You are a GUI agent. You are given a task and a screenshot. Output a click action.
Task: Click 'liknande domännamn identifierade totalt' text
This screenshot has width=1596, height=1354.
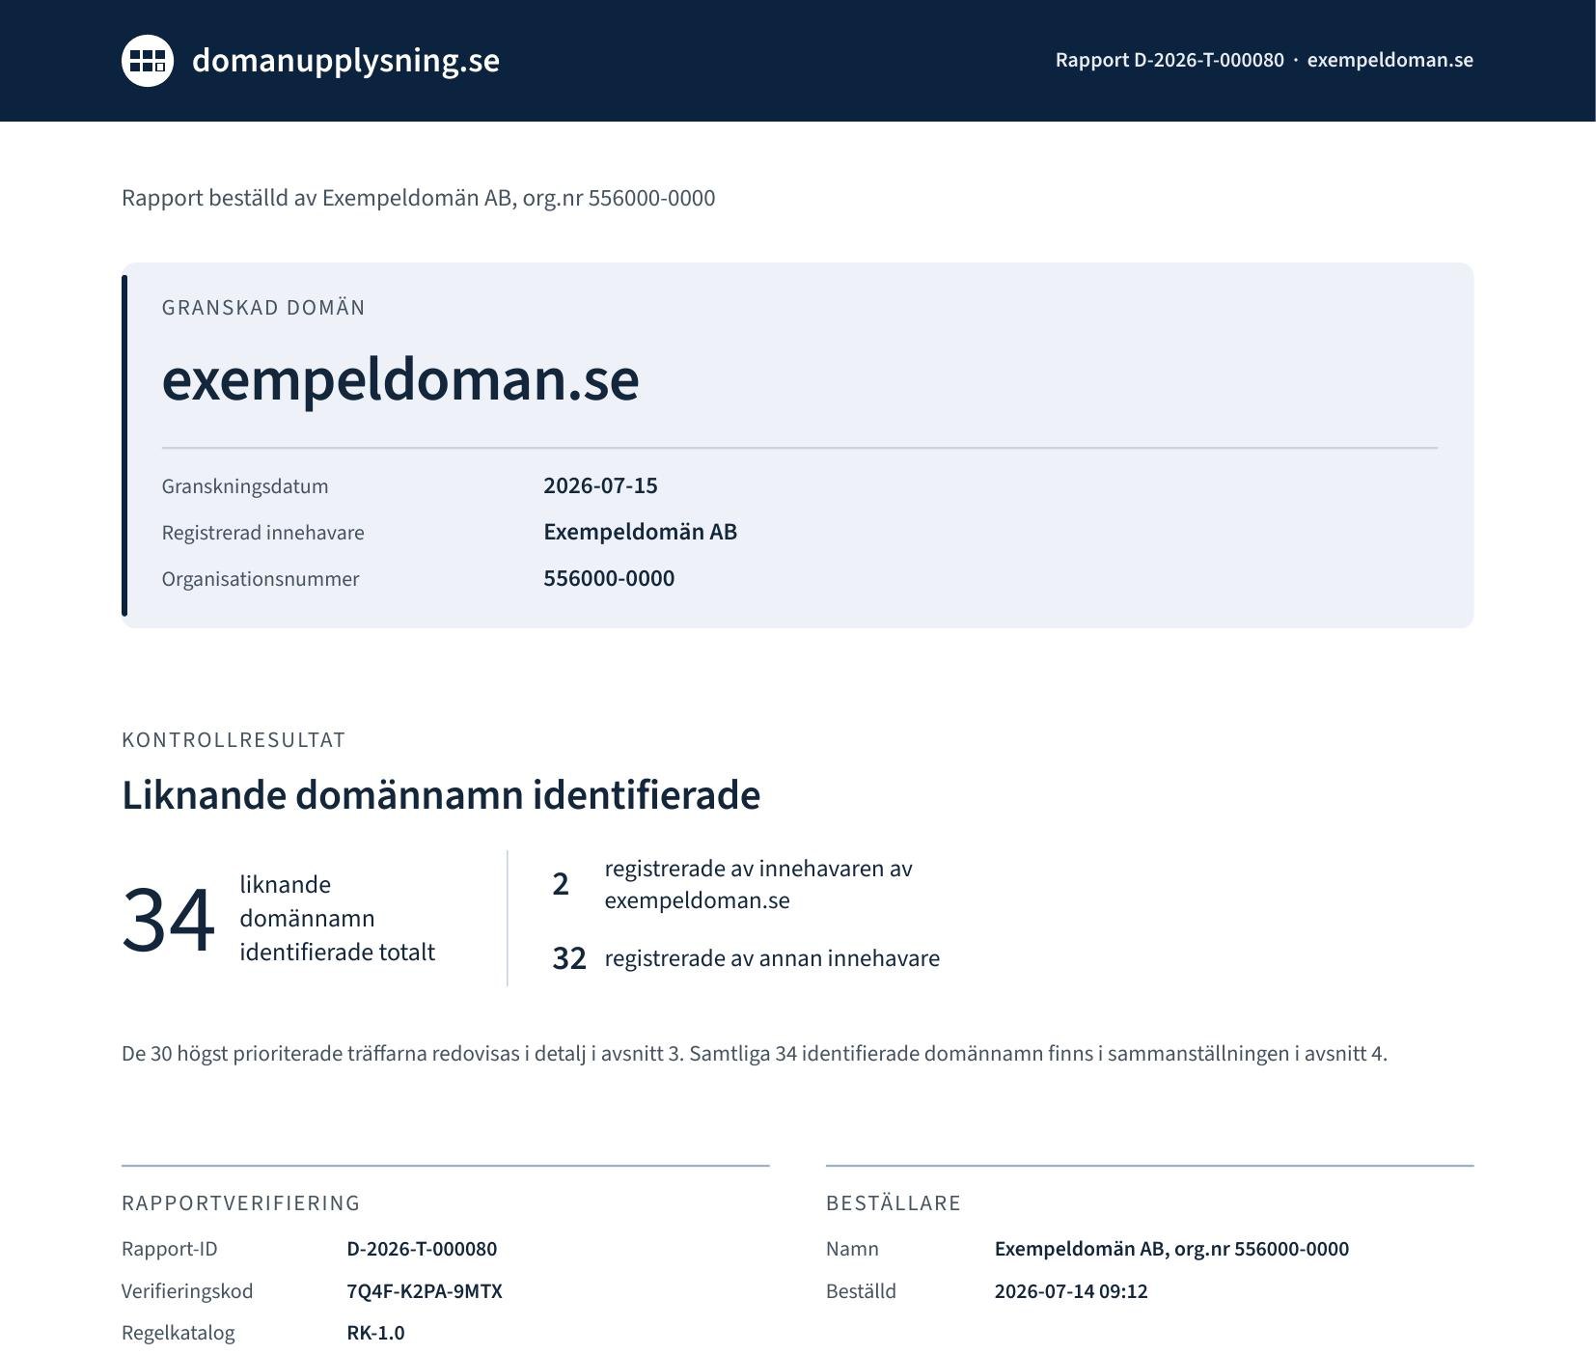337,919
